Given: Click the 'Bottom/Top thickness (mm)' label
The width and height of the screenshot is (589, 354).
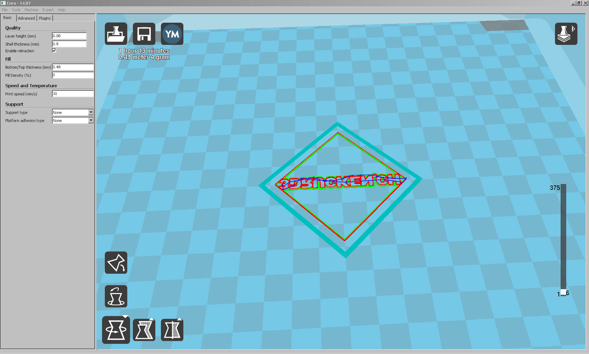Looking at the screenshot, I should (28, 67).
